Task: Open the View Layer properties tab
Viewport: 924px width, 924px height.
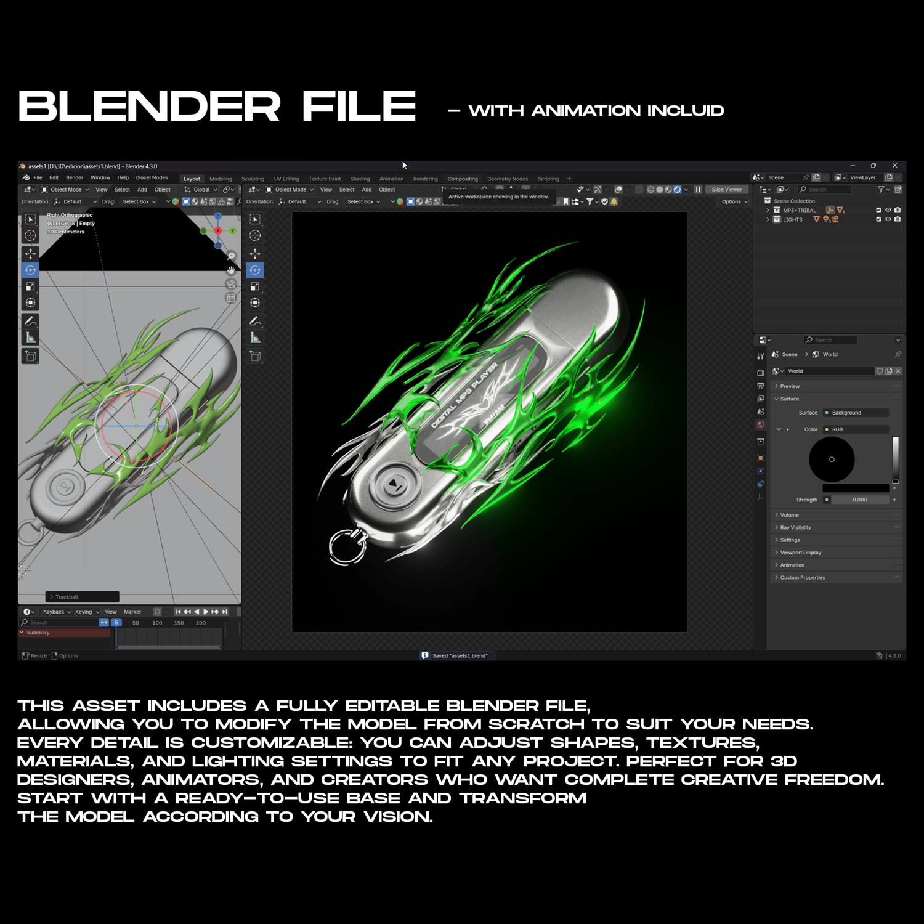Action: [x=761, y=399]
